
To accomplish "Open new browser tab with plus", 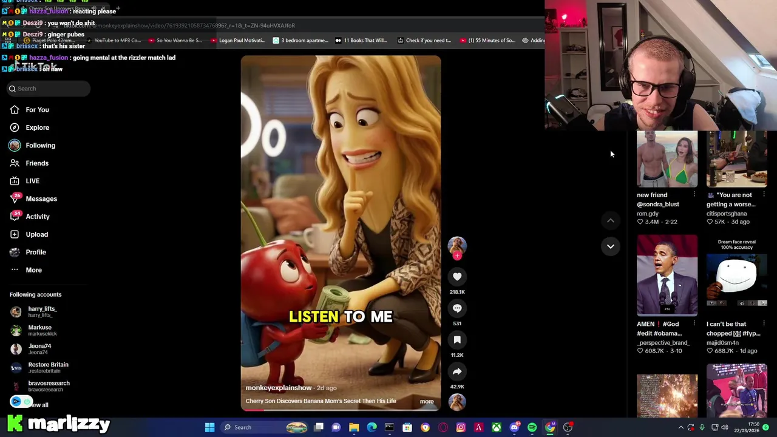I will [x=118, y=9].
